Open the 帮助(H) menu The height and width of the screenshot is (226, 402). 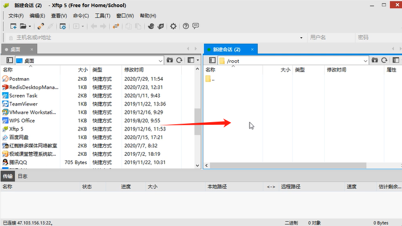coord(148,16)
